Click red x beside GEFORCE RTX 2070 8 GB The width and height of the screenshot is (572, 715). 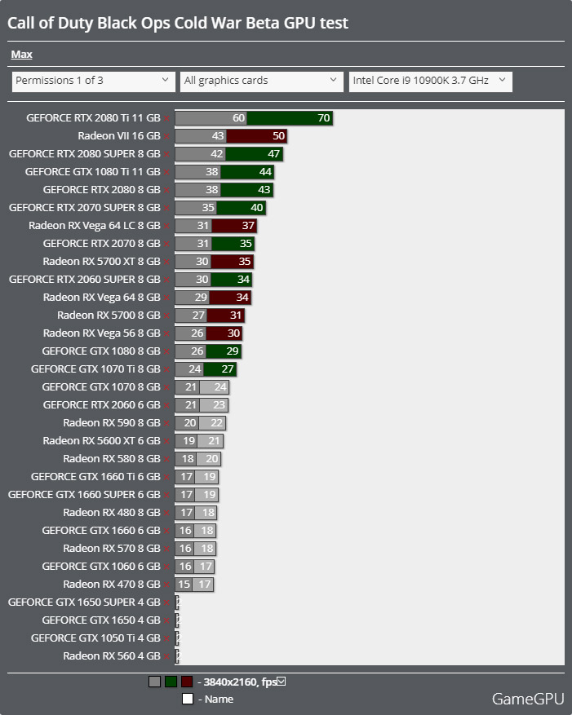pos(166,244)
